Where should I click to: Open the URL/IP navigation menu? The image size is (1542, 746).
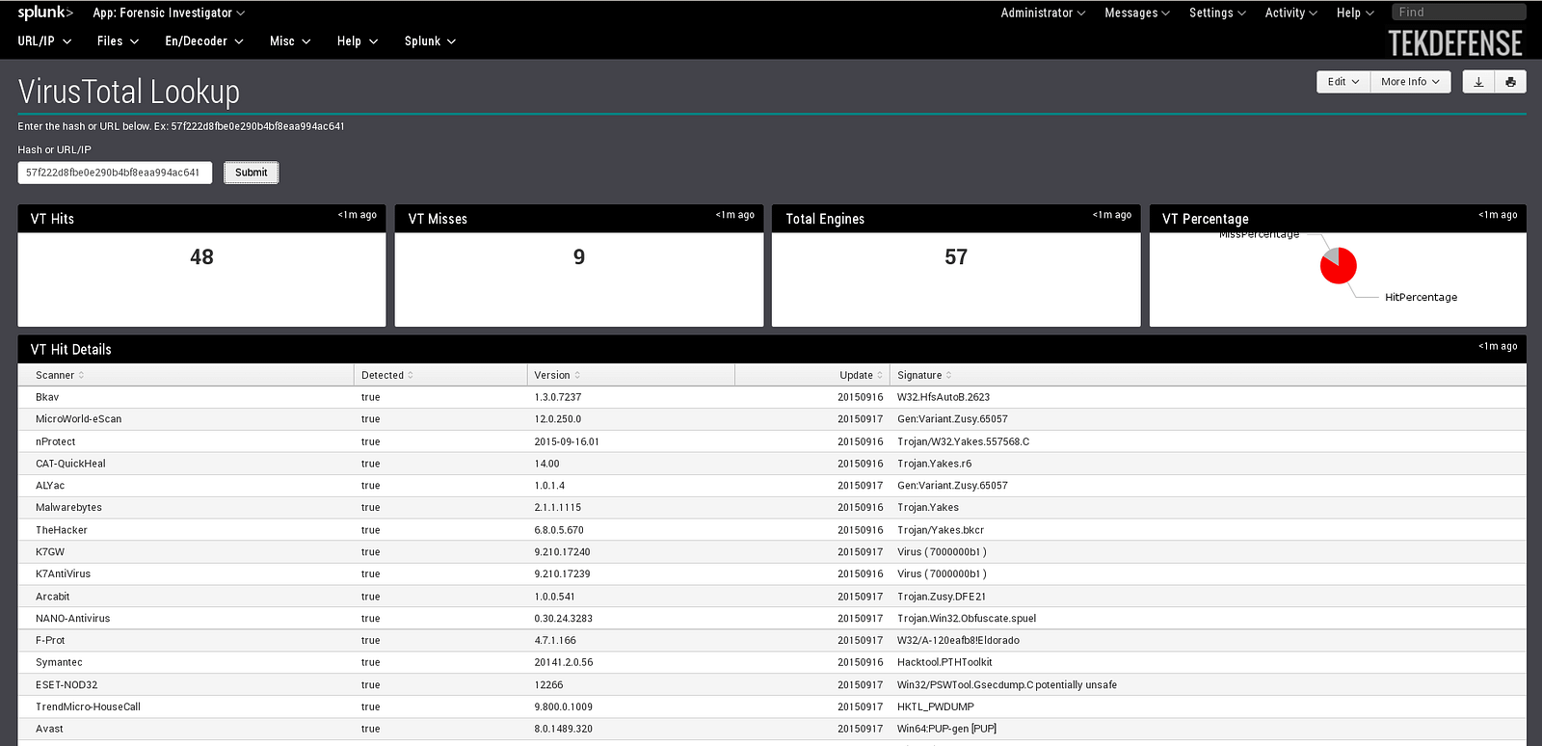click(43, 41)
